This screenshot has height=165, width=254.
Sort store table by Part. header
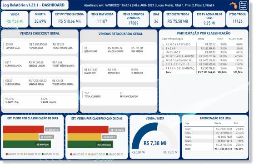coord(236,123)
